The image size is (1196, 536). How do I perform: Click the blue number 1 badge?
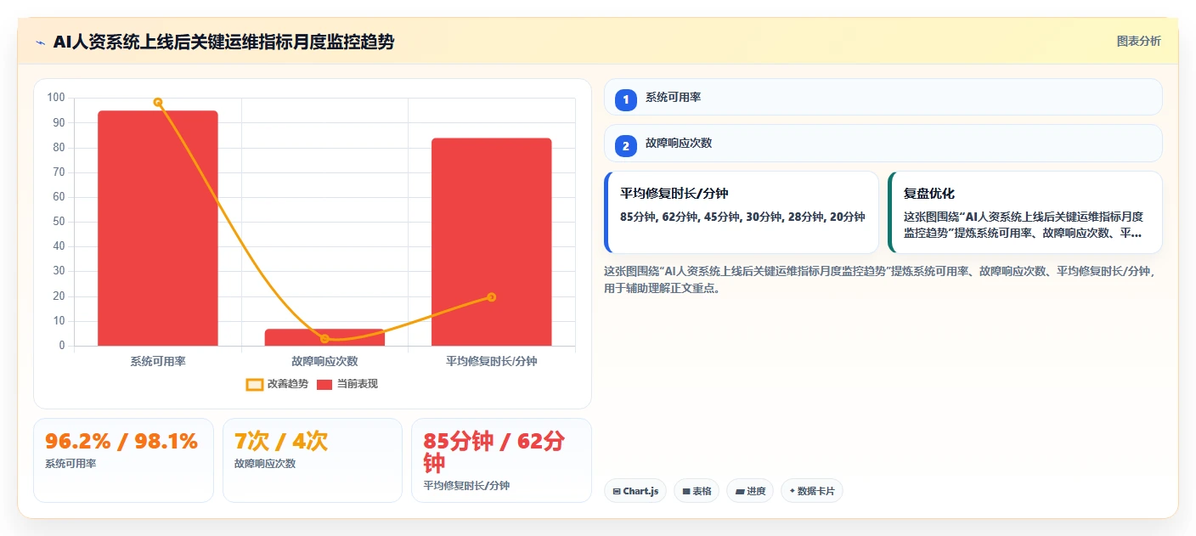(626, 100)
